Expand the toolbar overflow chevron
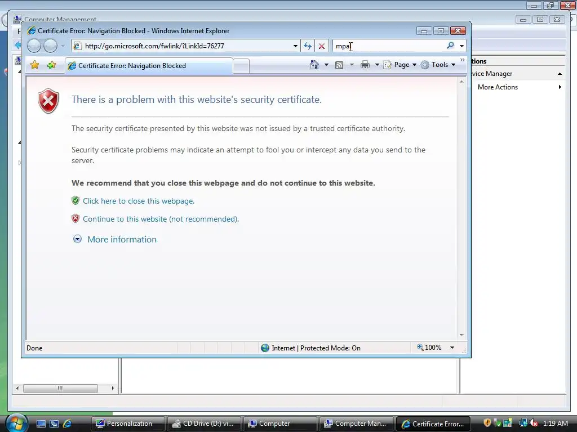The height and width of the screenshot is (432, 577). (463, 60)
